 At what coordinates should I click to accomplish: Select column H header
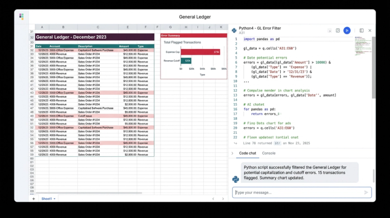click(186, 27)
